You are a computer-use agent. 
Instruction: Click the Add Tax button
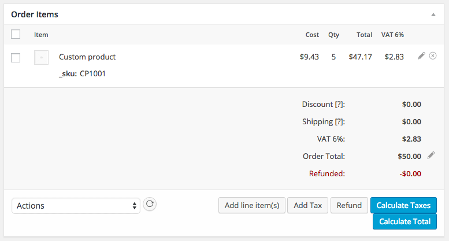(308, 205)
